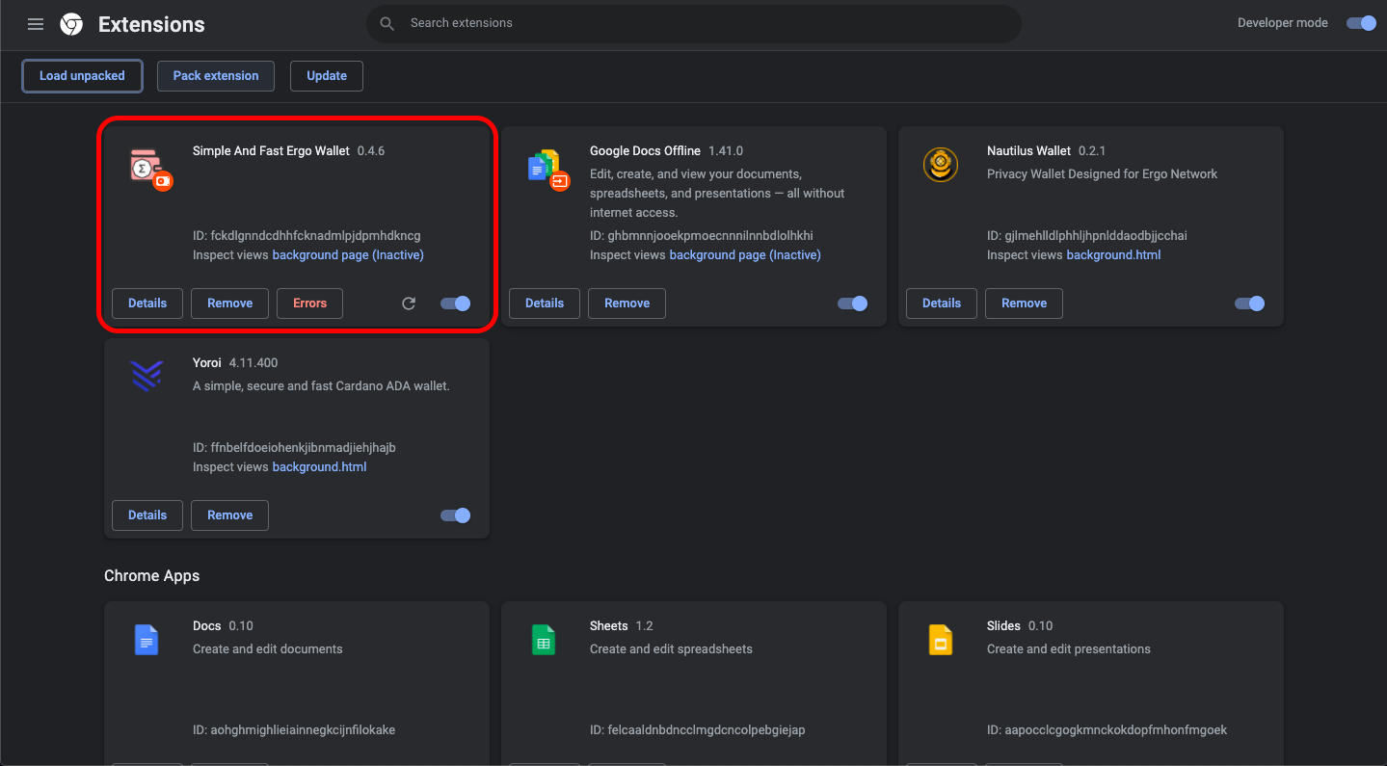Click the Chrome Apps section heading
Image resolution: width=1387 pixels, height=766 pixels.
pyautogui.click(x=152, y=576)
